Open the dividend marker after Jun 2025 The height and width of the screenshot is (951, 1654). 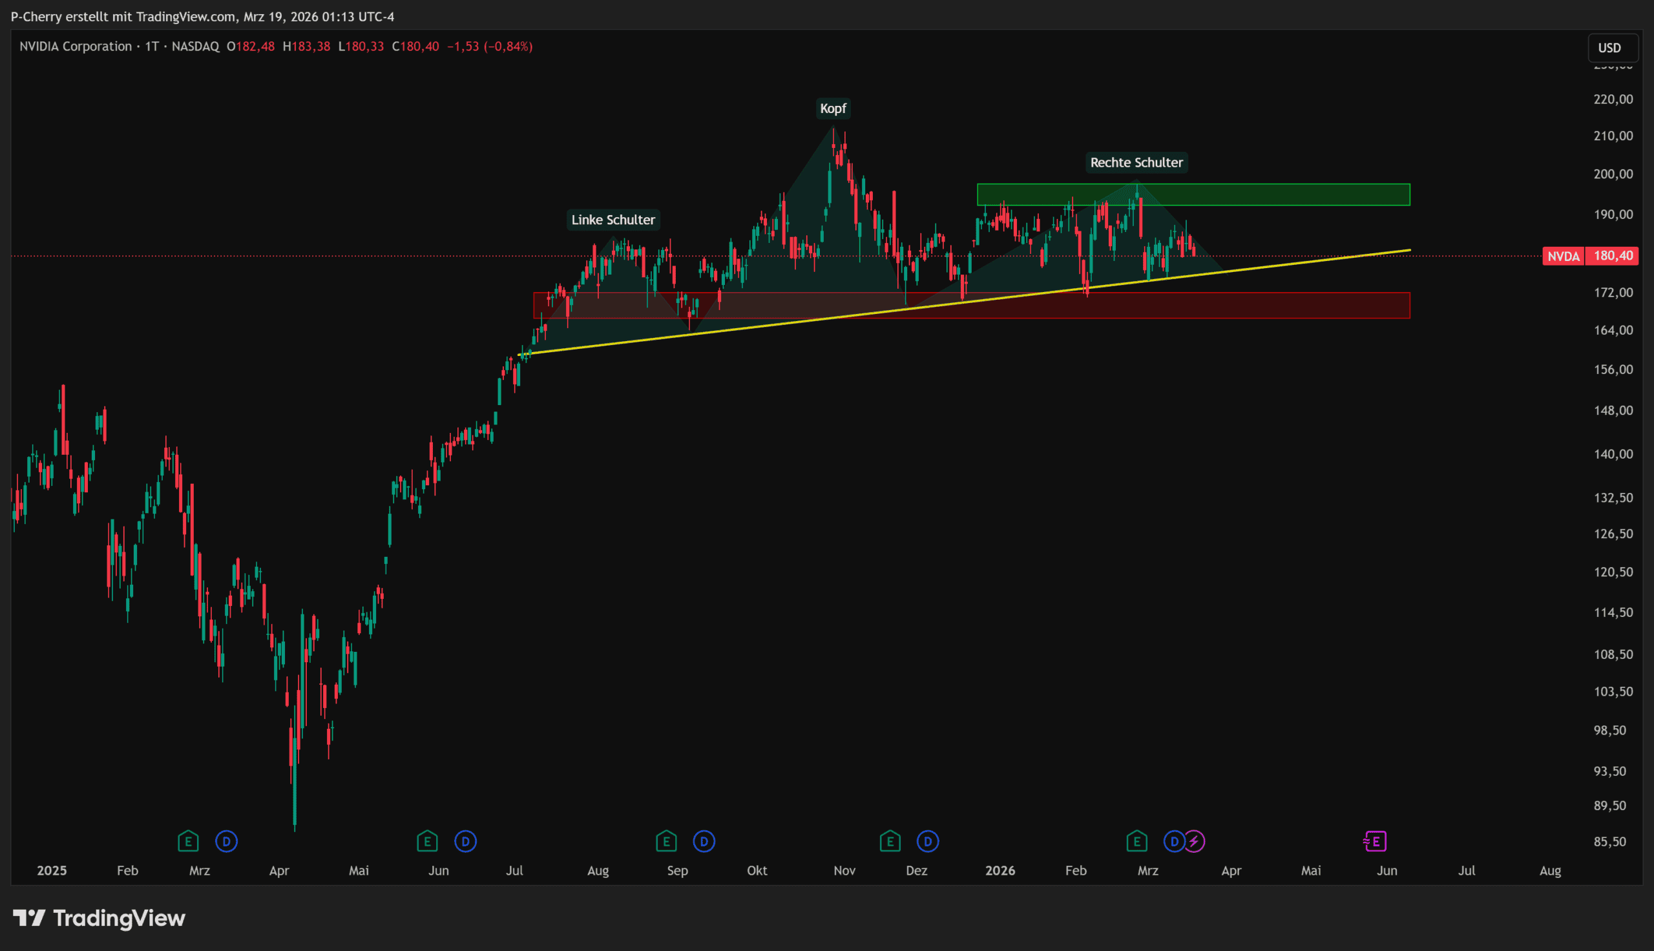(x=466, y=841)
